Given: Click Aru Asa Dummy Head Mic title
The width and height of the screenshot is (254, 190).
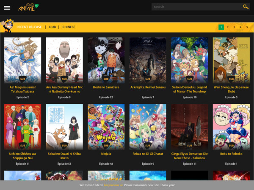Looking at the screenshot, I should 64,90.
